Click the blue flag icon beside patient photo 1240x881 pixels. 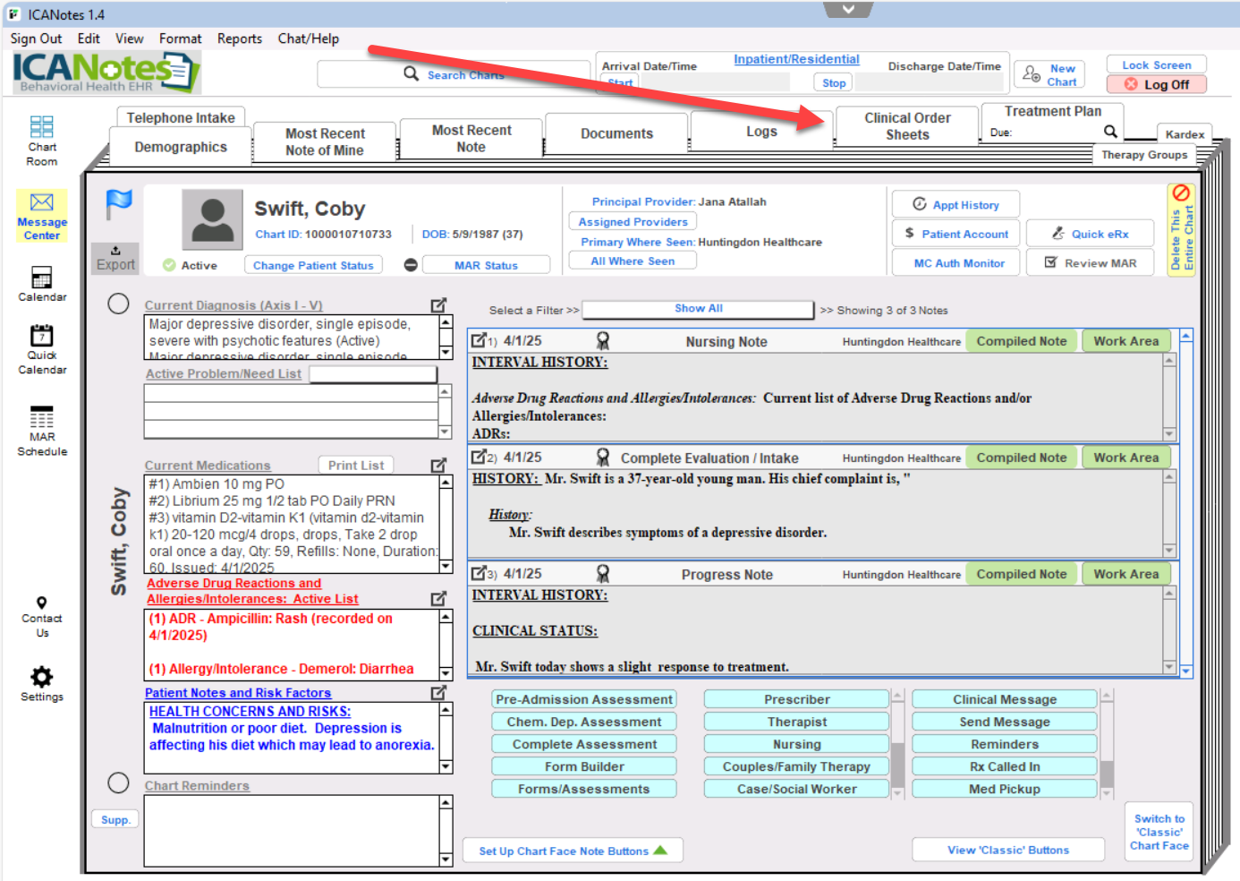click(x=119, y=204)
